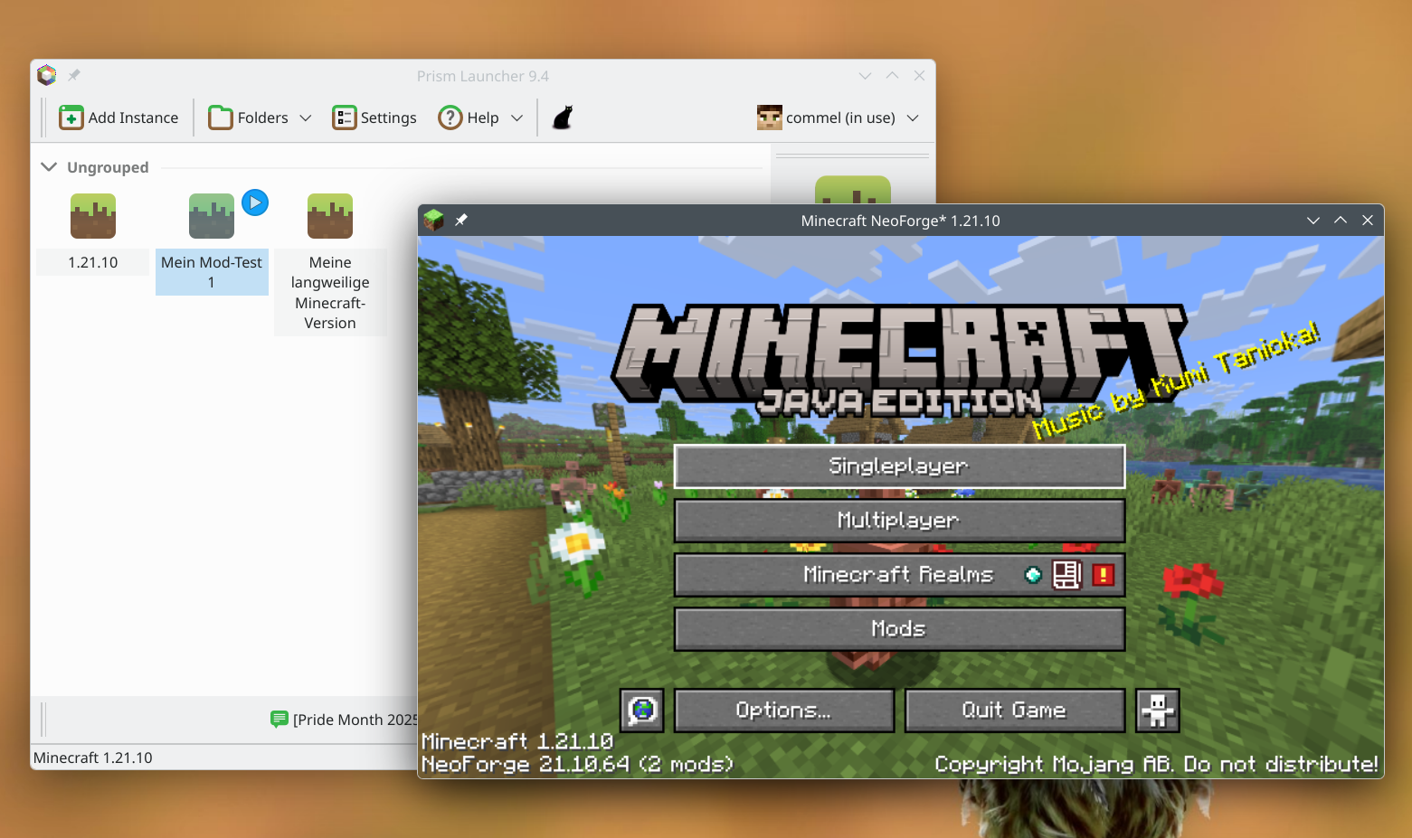Open the Folders dropdown menu
Screen dimensions: 1412x838
coord(261,118)
